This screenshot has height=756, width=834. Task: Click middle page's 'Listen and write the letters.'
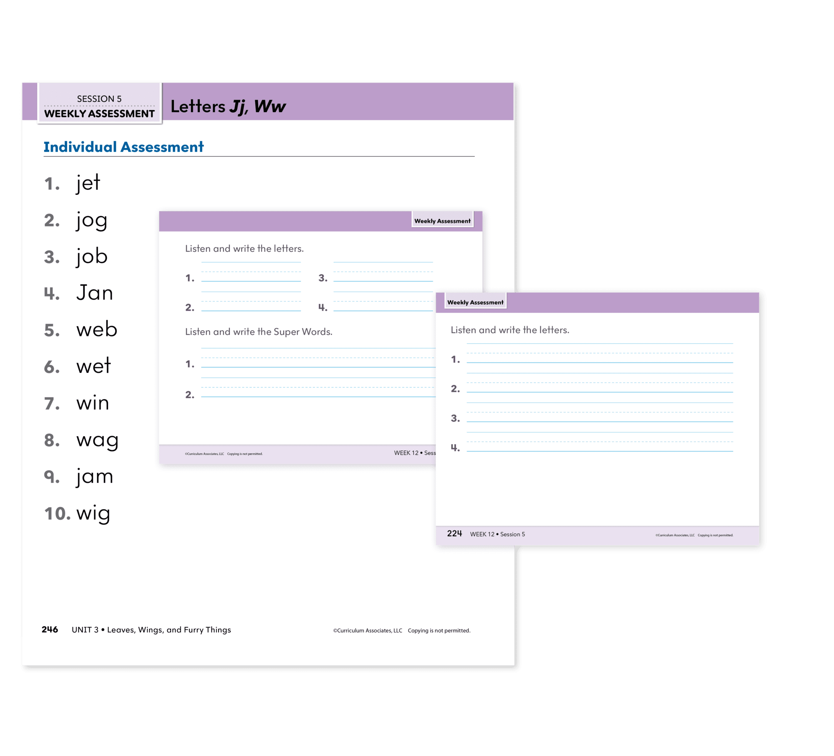pyautogui.click(x=244, y=249)
